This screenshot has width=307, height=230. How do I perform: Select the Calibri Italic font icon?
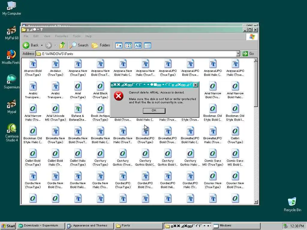tap(78, 158)
